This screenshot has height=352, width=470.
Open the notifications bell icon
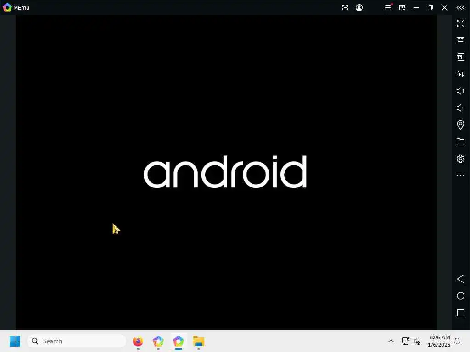pos(457,341)
